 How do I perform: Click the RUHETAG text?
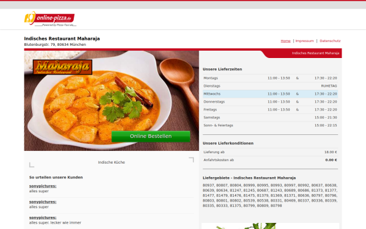pyautogui.click(x=329, y=86)
